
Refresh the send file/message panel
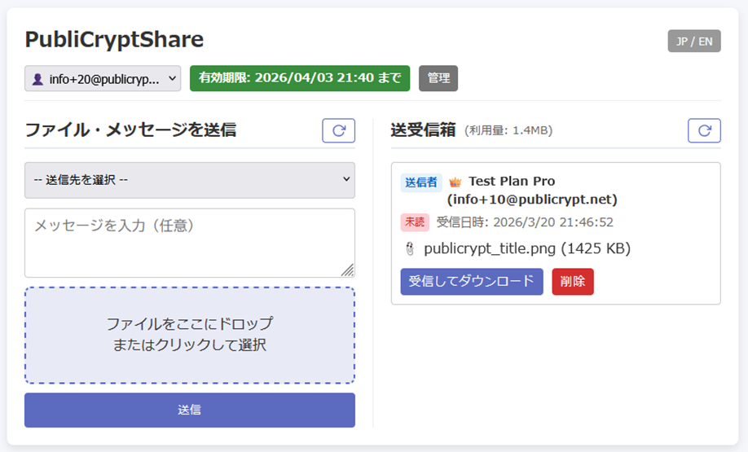pos(338,130)
